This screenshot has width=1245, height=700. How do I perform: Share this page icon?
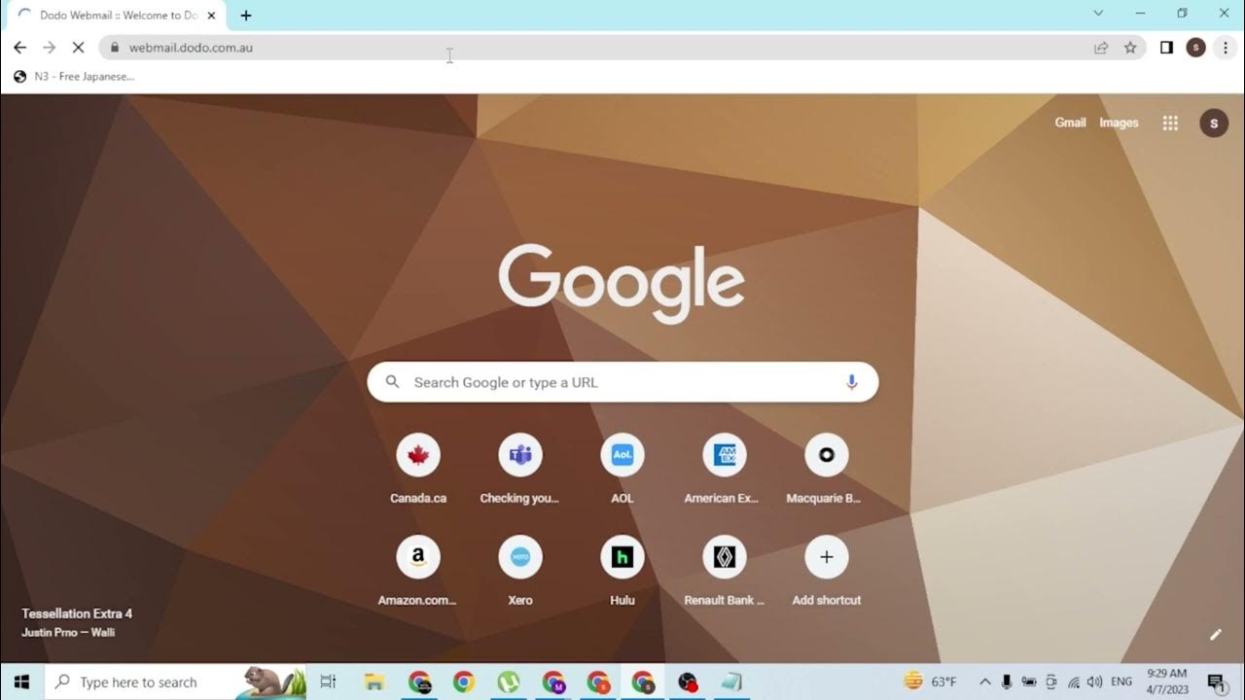[x=1101, y=48]
